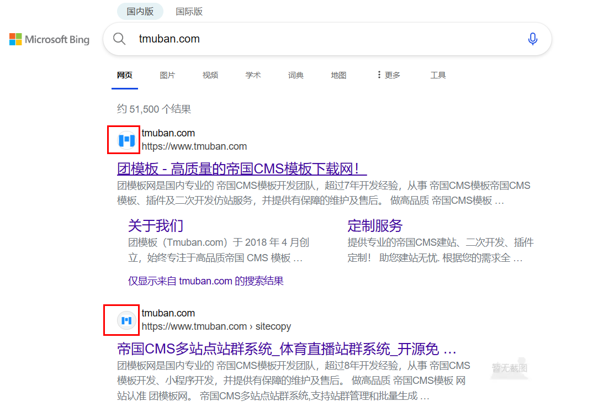Click the https://www.tmuban.com › sitecopy URL
Viewport: 609px width, 417px height.
[x=216, y=326]
